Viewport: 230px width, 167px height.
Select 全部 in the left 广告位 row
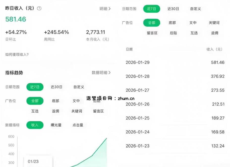[x=35, y=101]
